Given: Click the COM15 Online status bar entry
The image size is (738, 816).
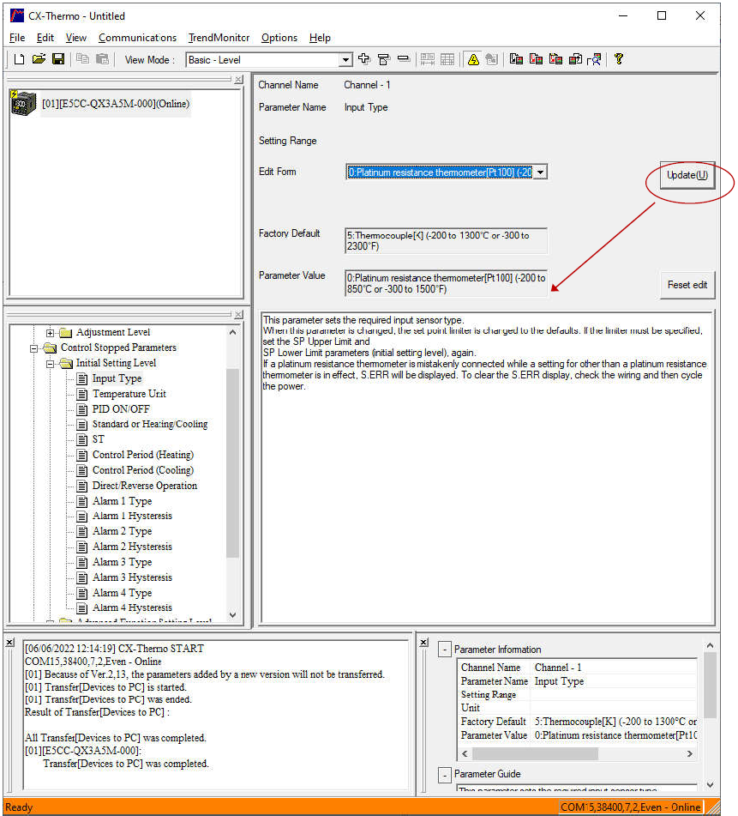Looking at the screenshot, I should 630,807.
